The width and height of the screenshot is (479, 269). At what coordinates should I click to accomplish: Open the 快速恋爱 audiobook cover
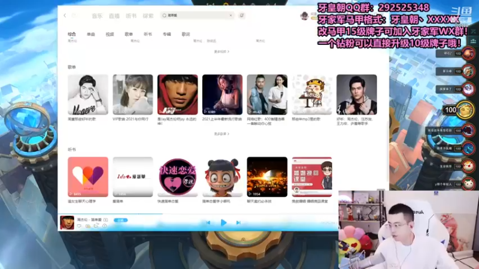(177, 177)
